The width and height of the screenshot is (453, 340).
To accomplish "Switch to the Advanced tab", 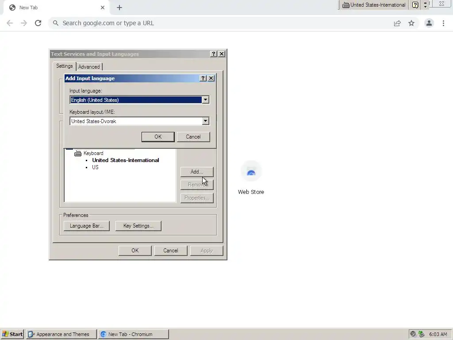I will tap(89, 67).
